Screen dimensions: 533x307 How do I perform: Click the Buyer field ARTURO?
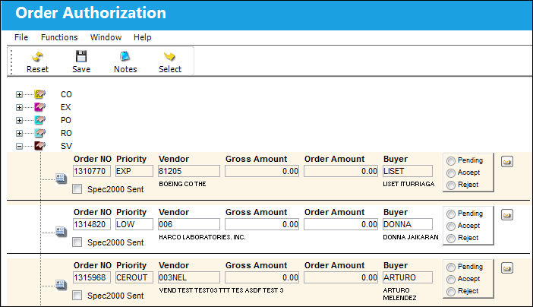click(408, 277)
